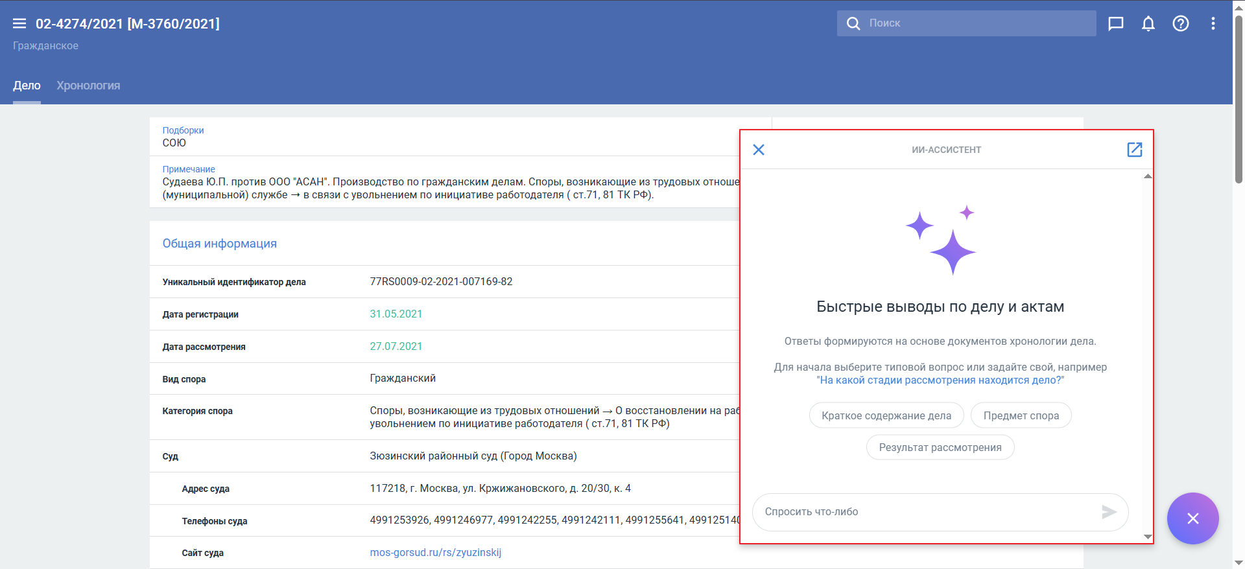Click the Результат рассмотрения suggestion
Screen dimensions: 1245x569
940,447
